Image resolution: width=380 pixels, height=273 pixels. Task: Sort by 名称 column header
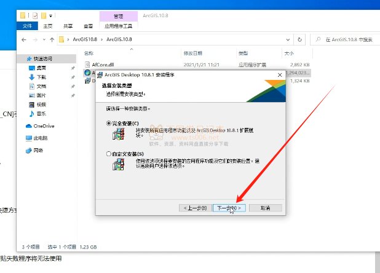(x=89, y=53)
